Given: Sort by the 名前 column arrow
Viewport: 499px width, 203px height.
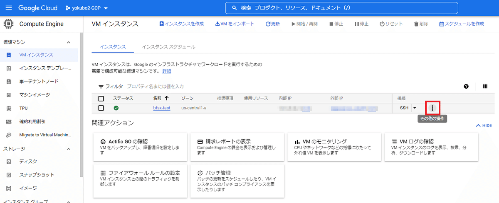Looking at the screenshot, I should [167, 99].
